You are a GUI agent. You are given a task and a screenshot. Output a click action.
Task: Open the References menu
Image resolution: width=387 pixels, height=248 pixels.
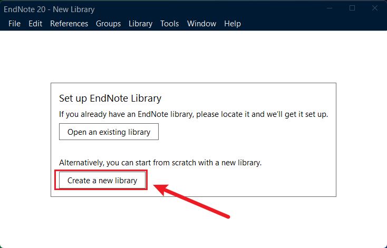(69, 24)
